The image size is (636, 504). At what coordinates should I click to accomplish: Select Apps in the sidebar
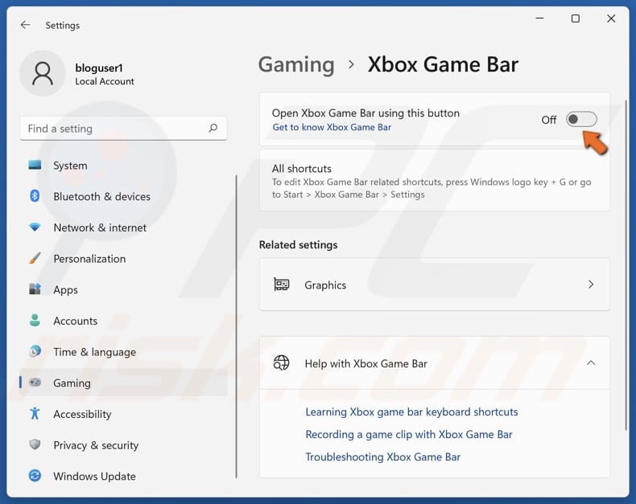(124, 289)
